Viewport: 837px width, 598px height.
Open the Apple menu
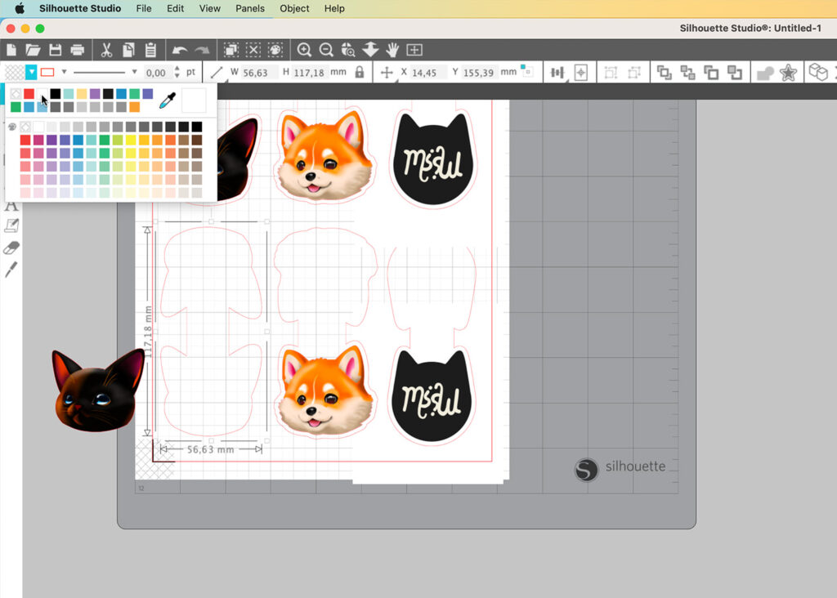pyautogui.click(x=20, y=8)
